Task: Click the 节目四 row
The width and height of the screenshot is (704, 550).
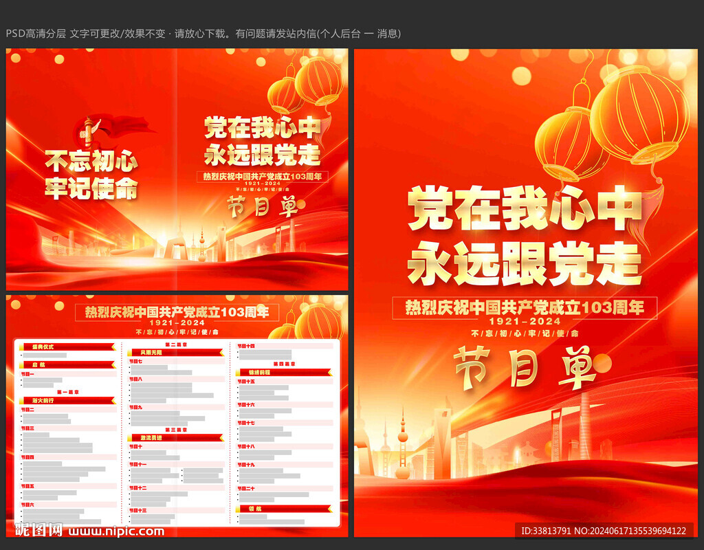Action: point(68,457)
